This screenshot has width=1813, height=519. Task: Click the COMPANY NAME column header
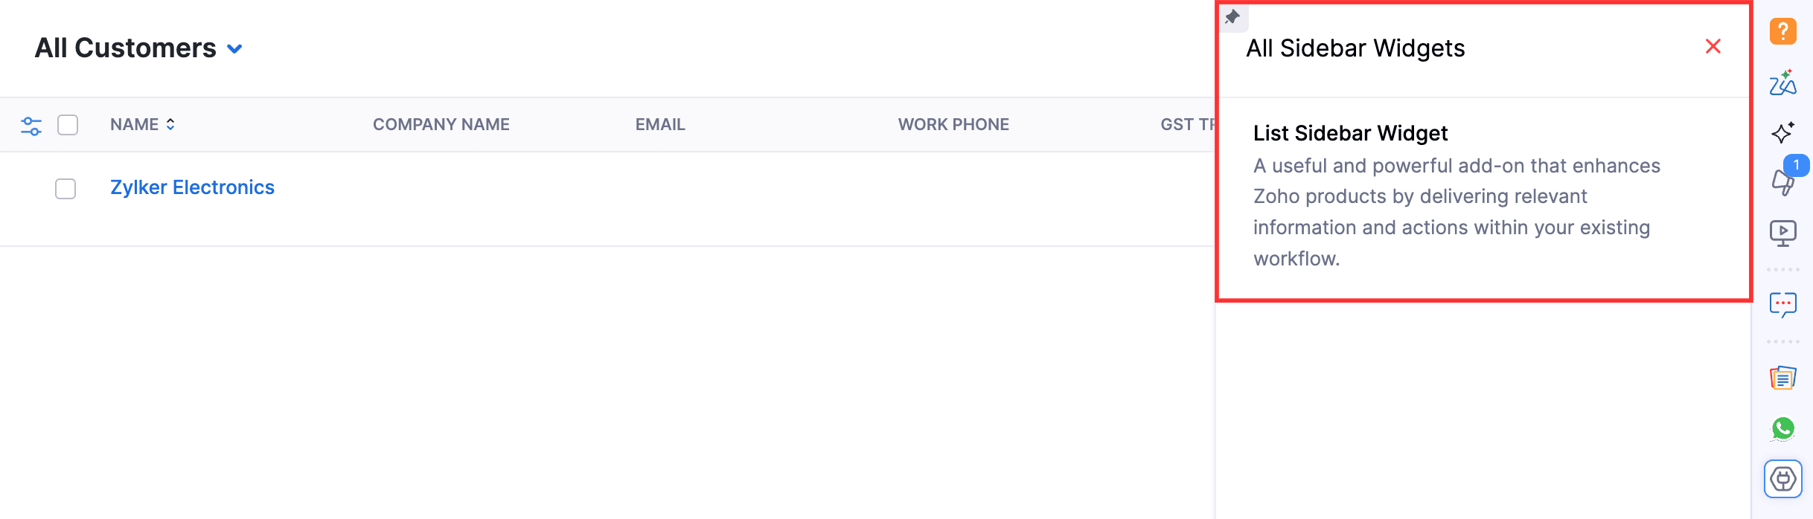click(441, 124)
